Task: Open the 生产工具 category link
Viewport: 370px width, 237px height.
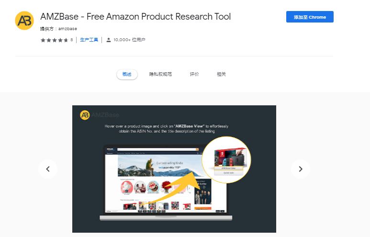Action: (89, 40)
